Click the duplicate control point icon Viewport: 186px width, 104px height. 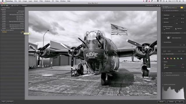pyautogui.click(x=180, y=45)
